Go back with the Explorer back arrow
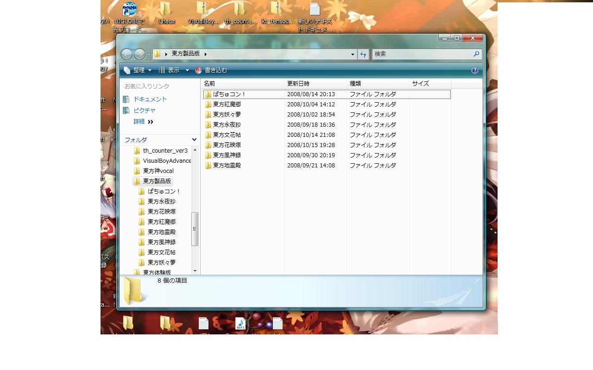593x370 pixels. point(126,54)
